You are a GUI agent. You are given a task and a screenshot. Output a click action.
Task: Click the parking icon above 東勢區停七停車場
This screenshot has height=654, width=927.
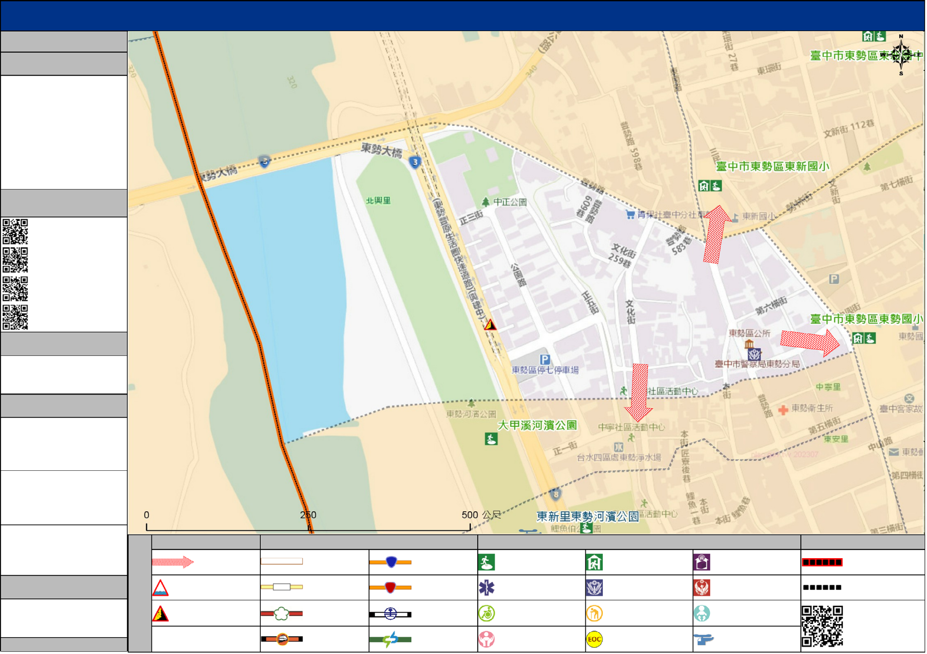(545, 359)
